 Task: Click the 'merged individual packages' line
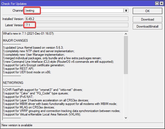coord(52,58)
